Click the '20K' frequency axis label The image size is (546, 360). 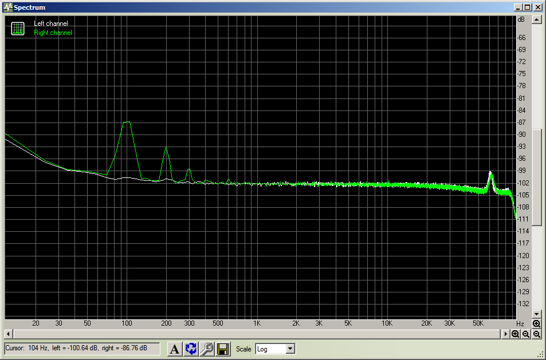[x=427, y=323]
